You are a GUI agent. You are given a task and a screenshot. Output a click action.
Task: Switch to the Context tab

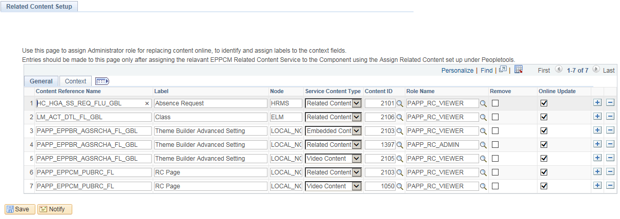click(x=75, y=81)
